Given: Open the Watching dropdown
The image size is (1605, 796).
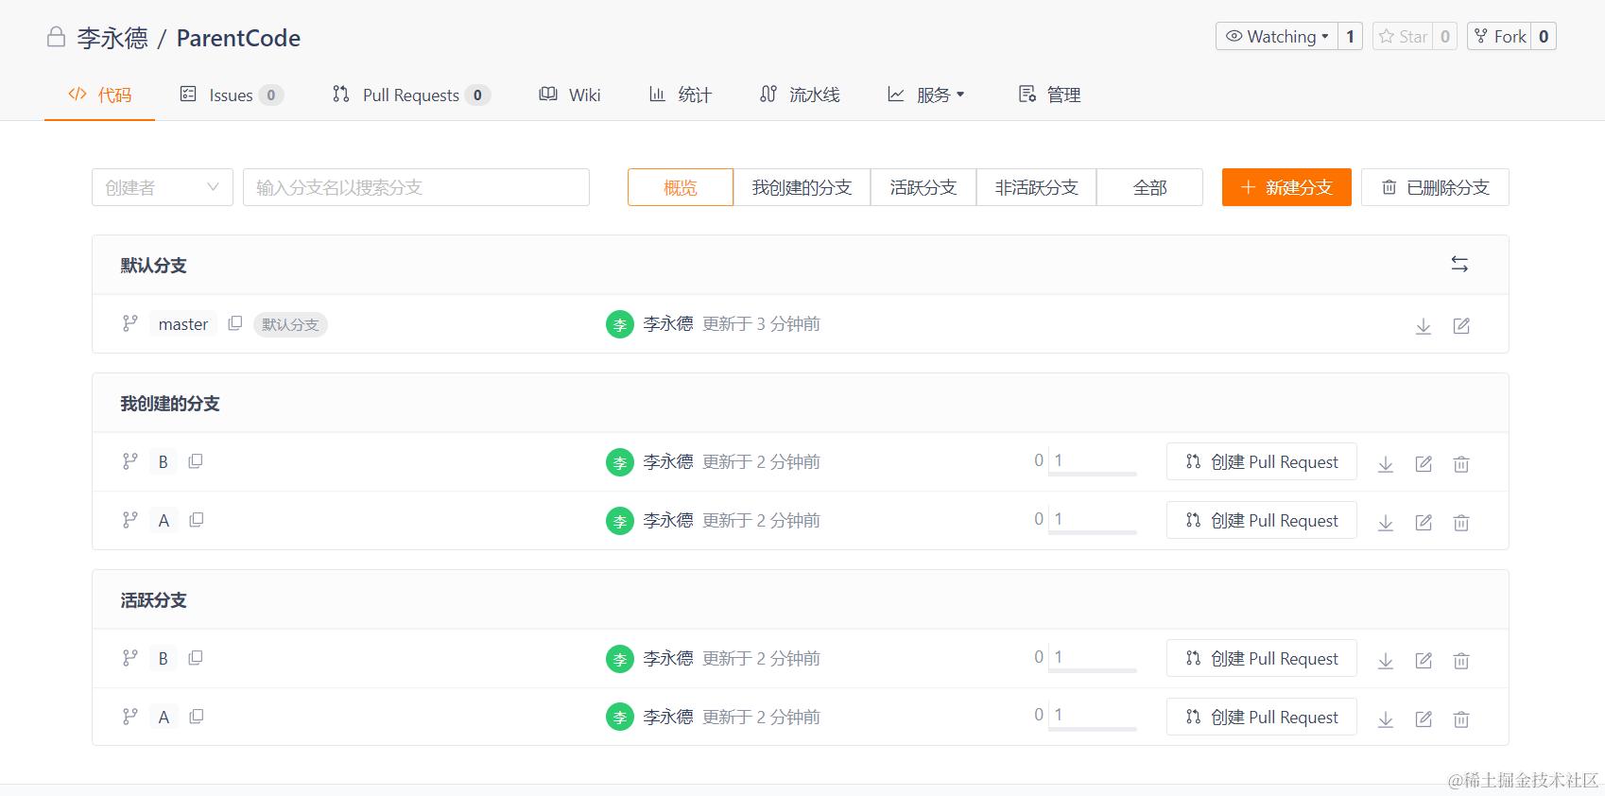Looking at the screenshot, I should pos(1277,36).
